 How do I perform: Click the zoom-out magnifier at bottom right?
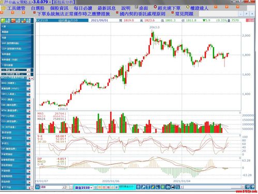[x=252, y=187]
